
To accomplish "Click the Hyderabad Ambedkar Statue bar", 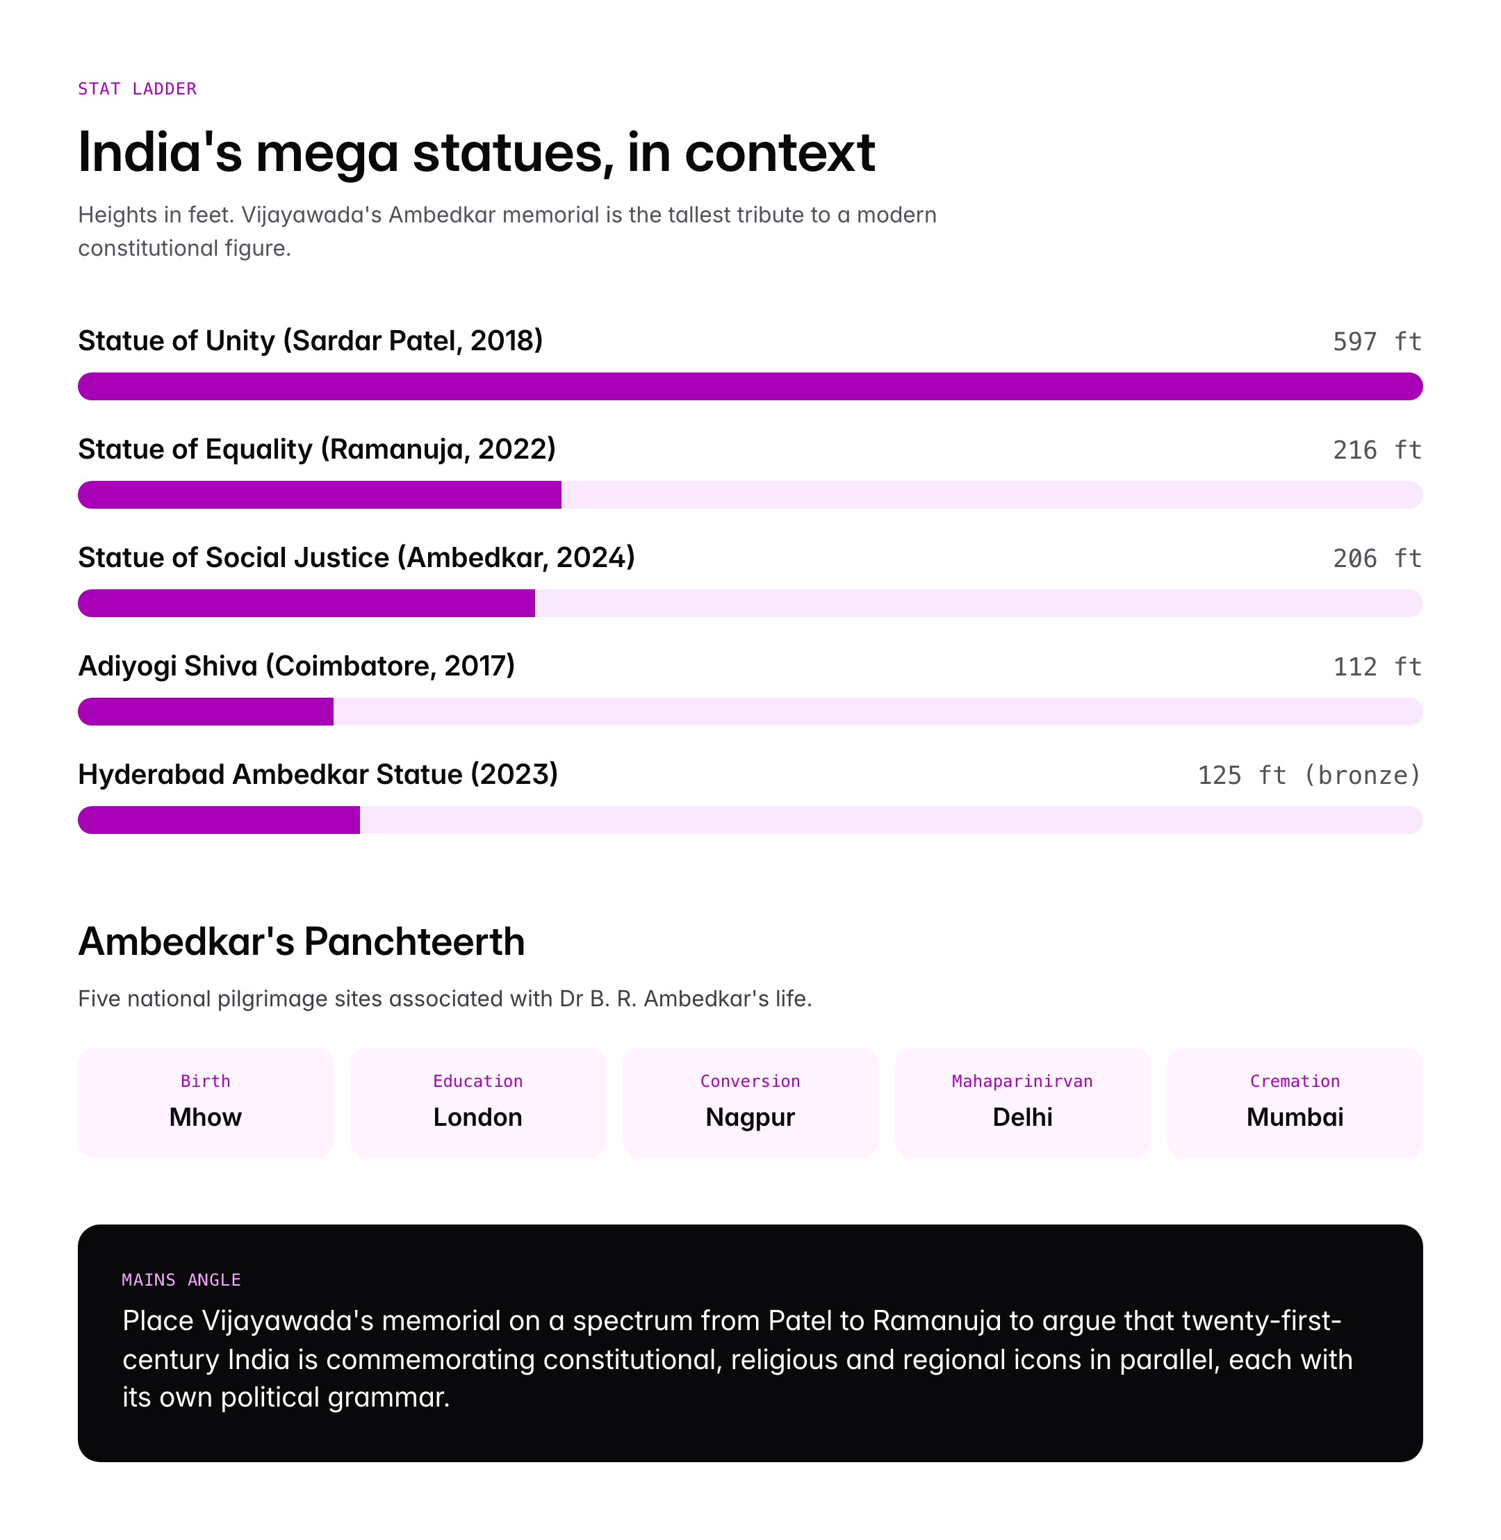I will 750,820.
